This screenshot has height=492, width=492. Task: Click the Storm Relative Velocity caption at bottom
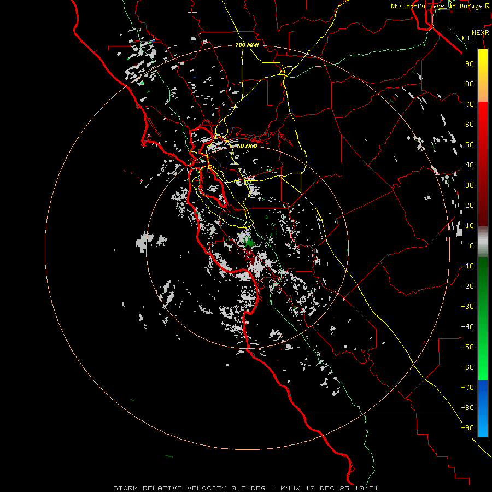coord(245,488)
